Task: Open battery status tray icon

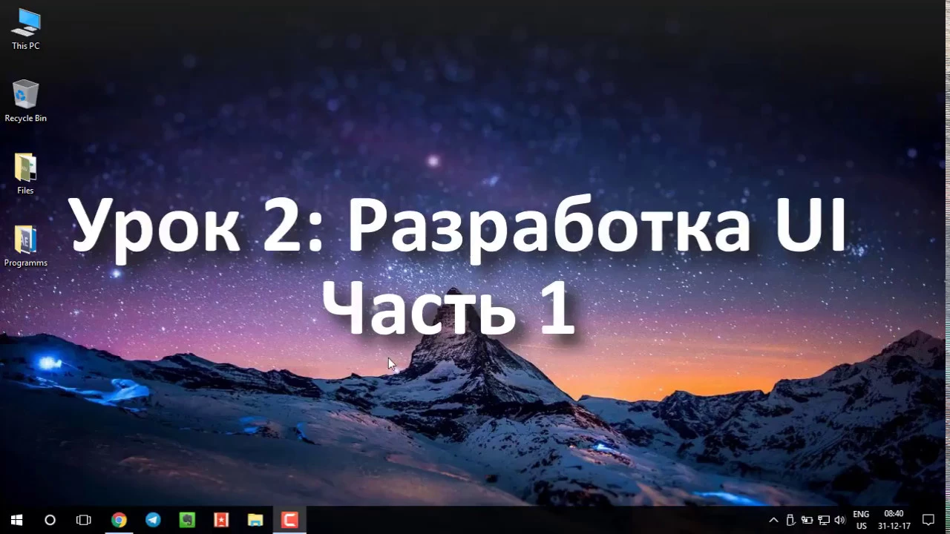Action: (807, 520)
